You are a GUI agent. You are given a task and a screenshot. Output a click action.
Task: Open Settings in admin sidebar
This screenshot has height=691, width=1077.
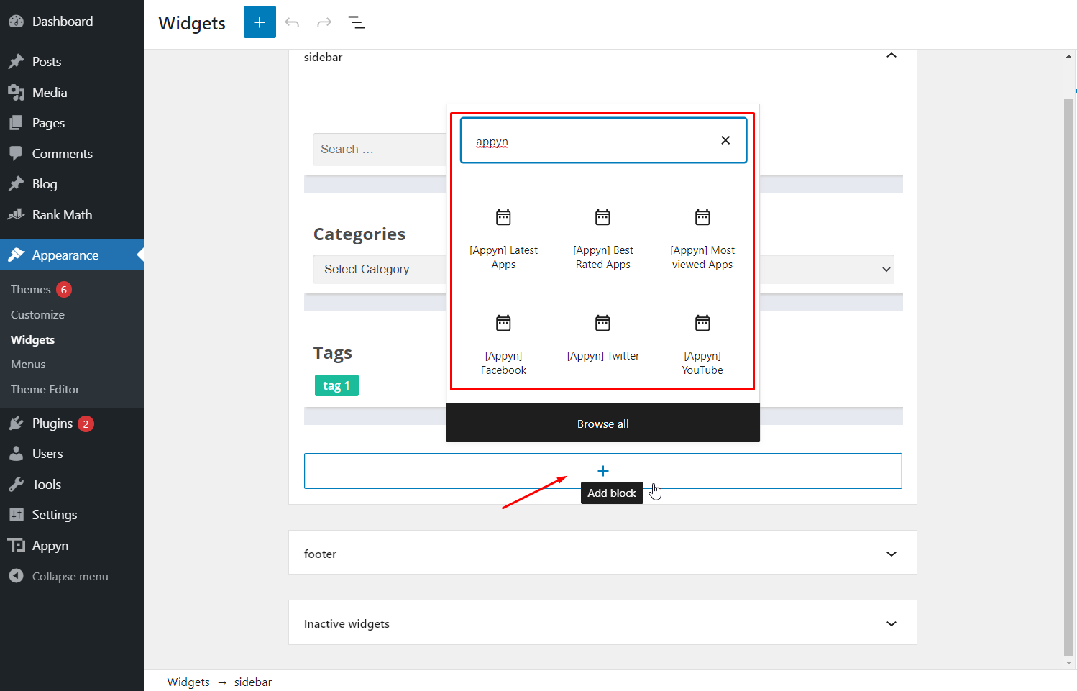tap(72, 515)
